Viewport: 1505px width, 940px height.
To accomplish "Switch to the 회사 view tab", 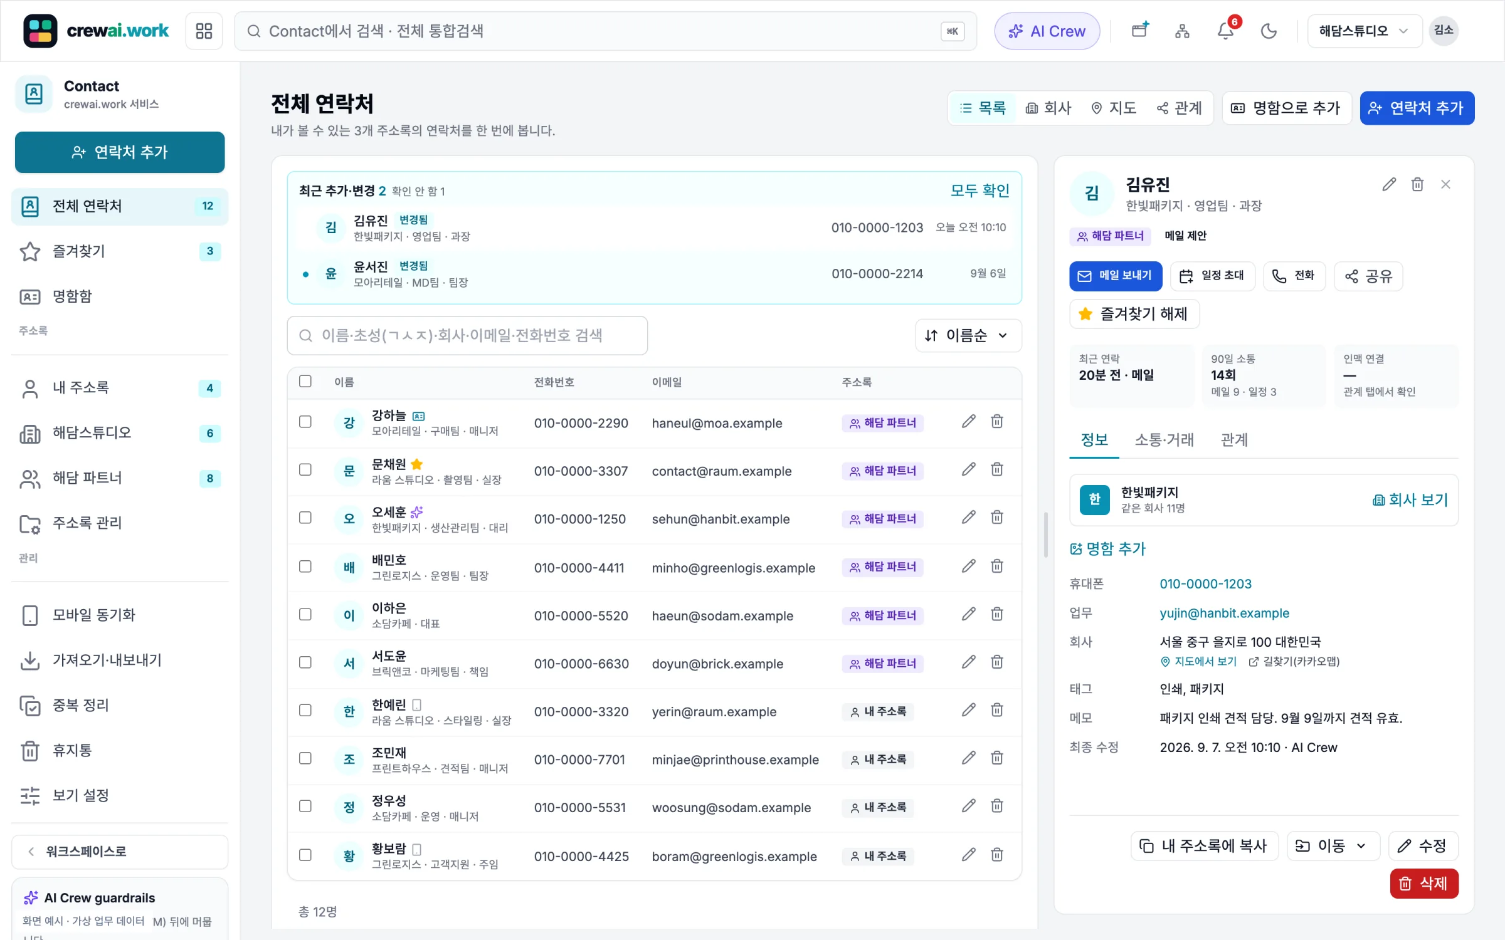I will [x=1048, y=108].
